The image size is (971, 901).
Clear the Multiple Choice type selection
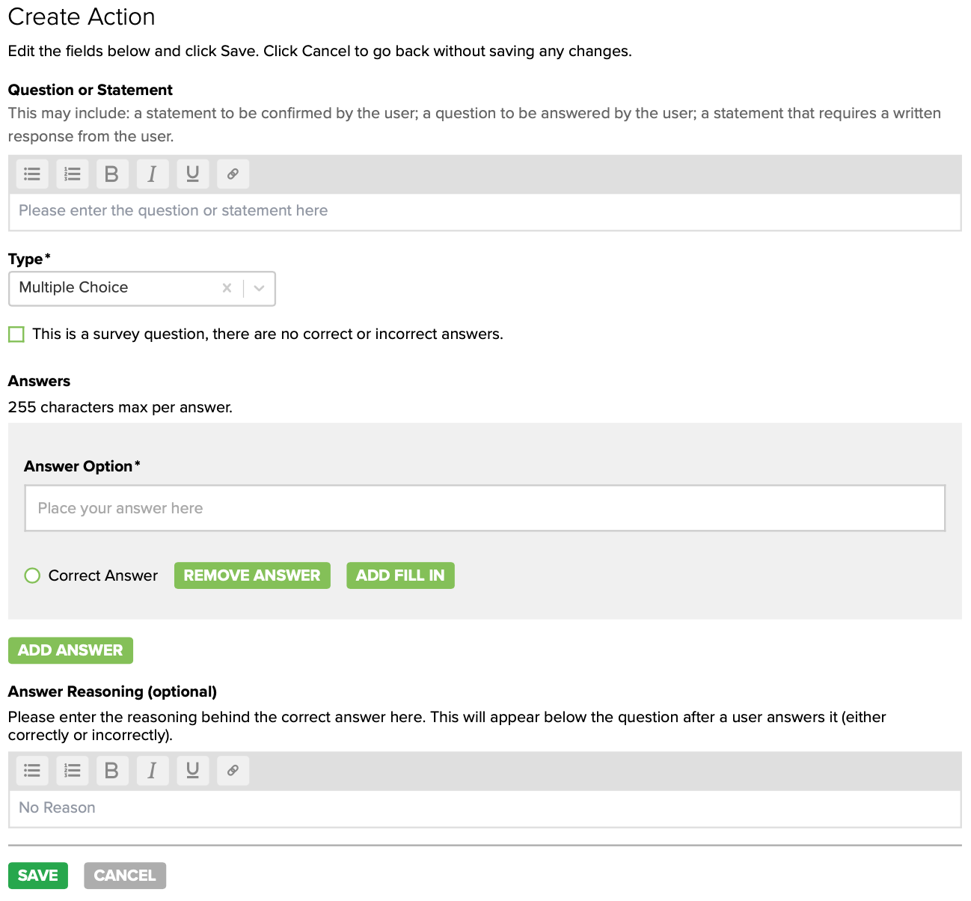tap(227, 288)
